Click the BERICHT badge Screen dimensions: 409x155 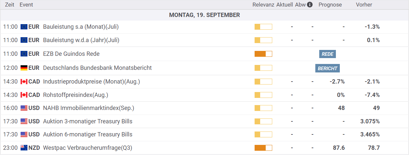(x=327, y=68)
